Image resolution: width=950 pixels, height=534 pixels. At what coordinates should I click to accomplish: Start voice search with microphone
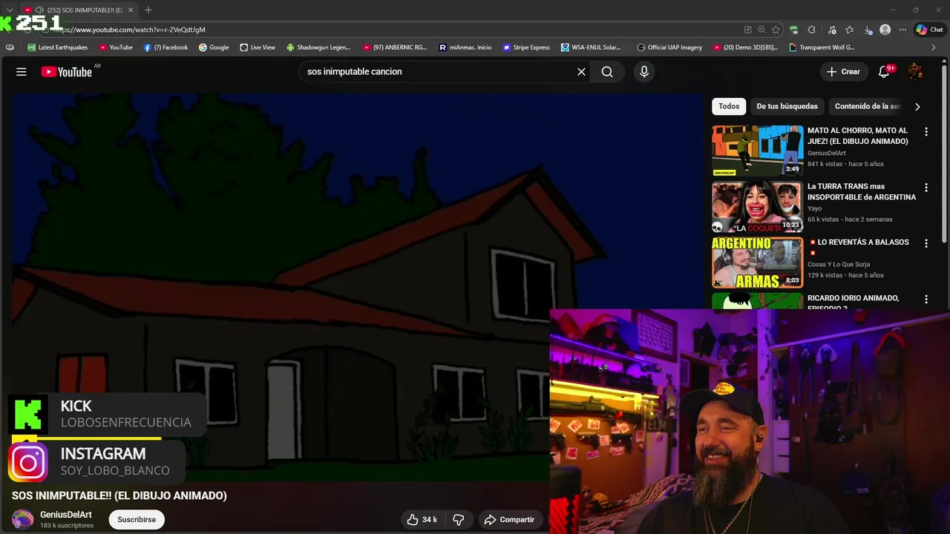point(644,72)
